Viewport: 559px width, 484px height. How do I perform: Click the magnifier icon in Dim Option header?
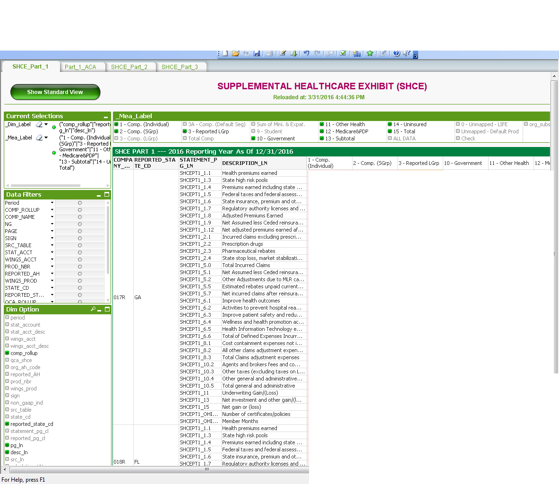pyautogui.click(x=93, y=310)
